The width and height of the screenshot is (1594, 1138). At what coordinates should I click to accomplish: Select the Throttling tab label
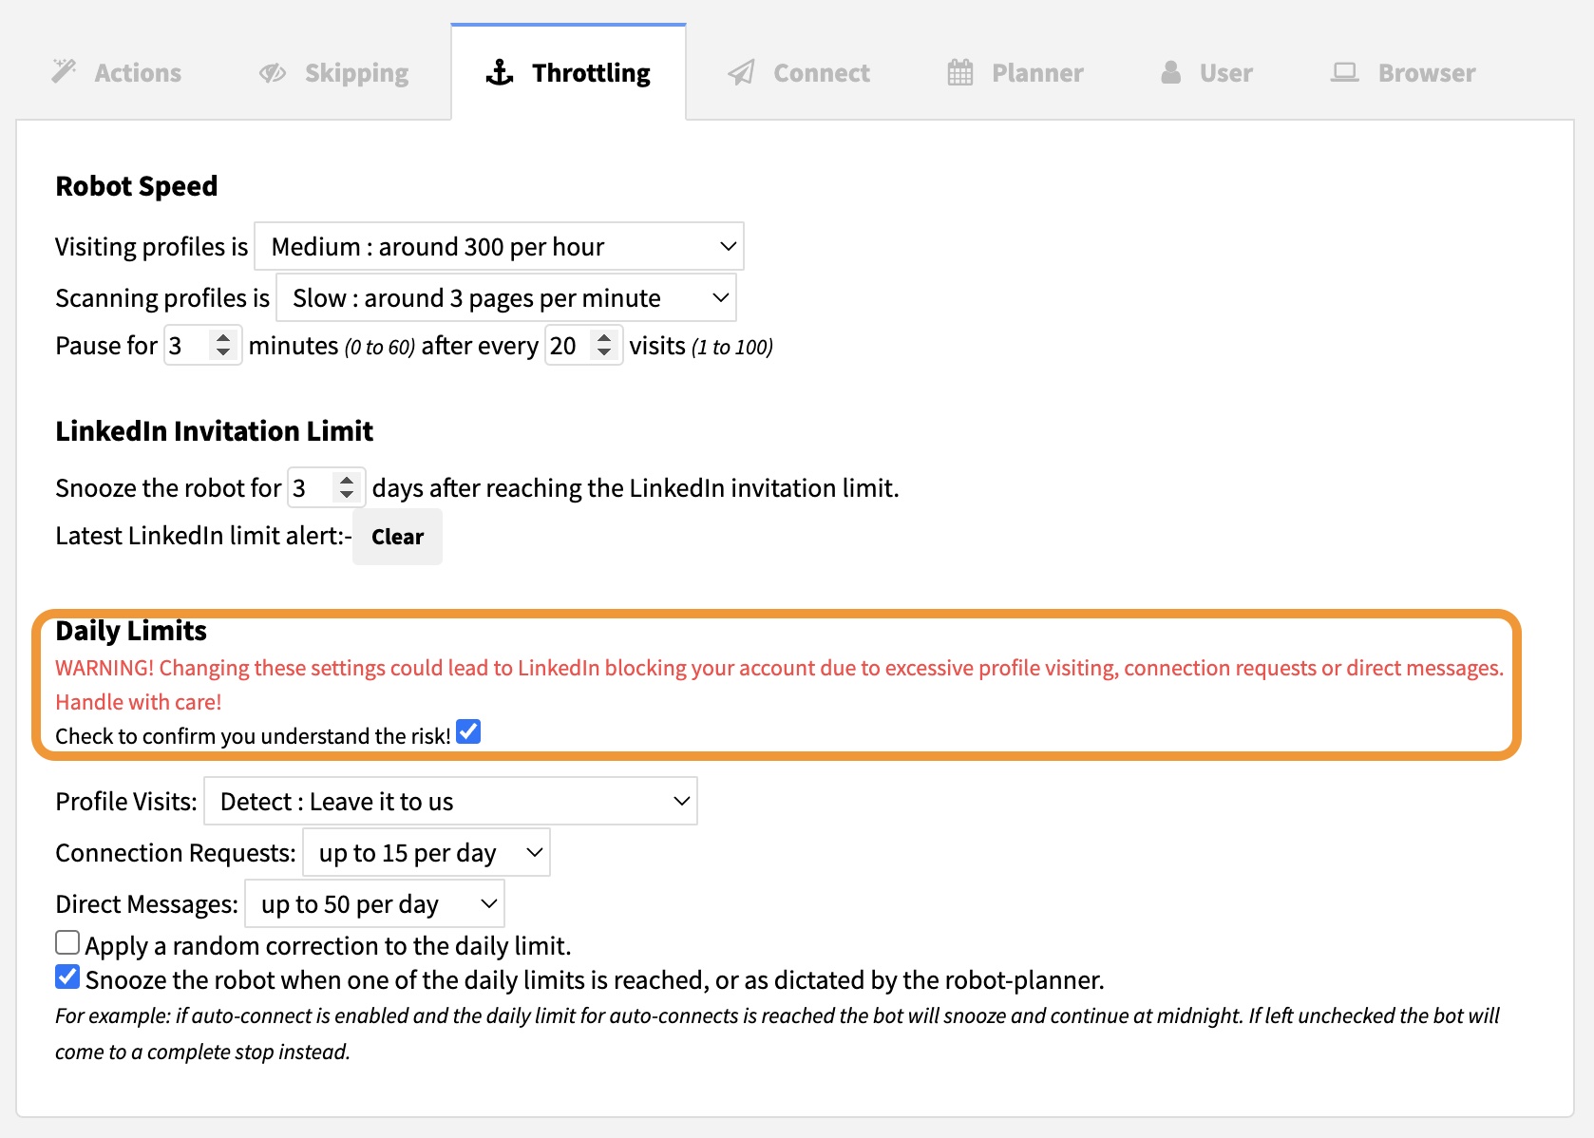591,73
